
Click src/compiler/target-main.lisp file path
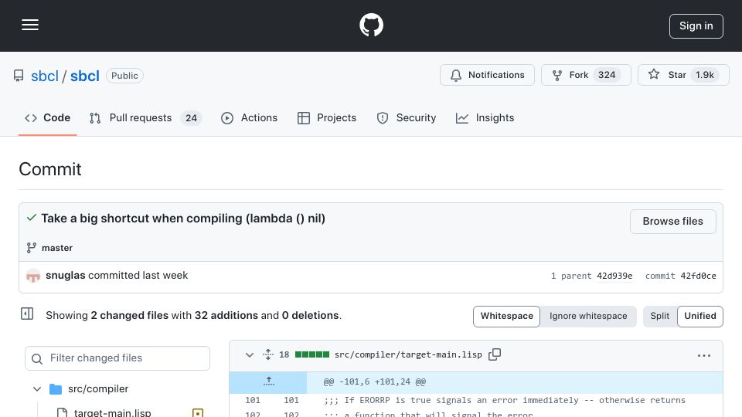click(408, 354)
